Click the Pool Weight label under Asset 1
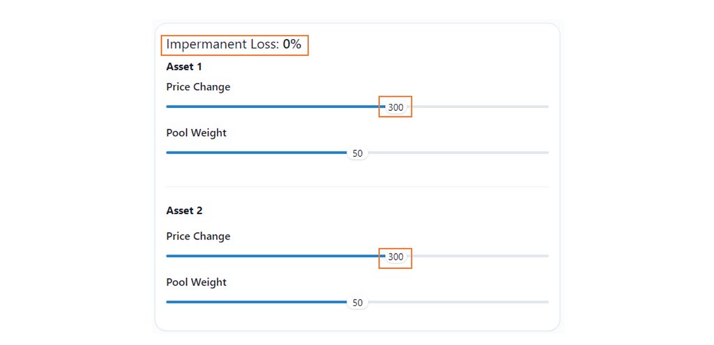Screen dimensions: 714x345 196,133
